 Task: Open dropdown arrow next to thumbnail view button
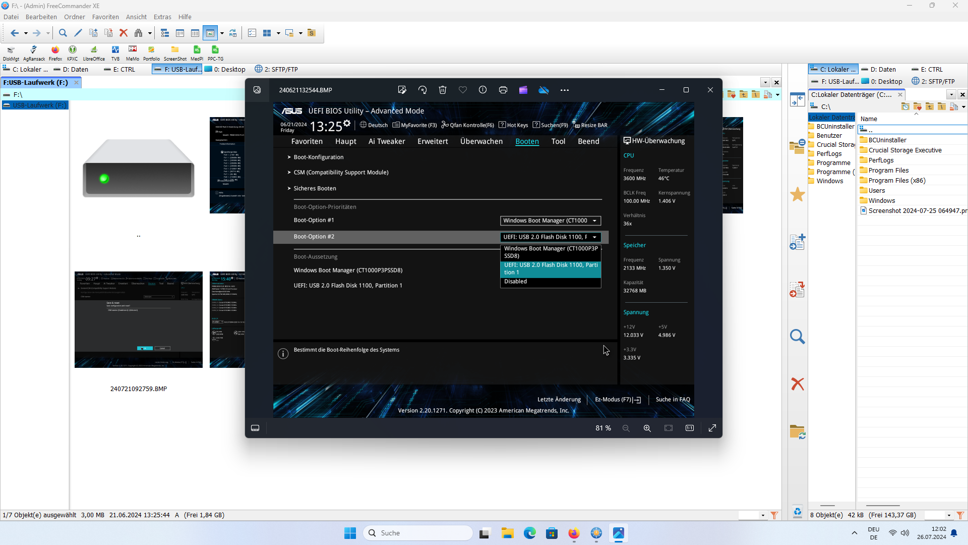click(222, 33)
